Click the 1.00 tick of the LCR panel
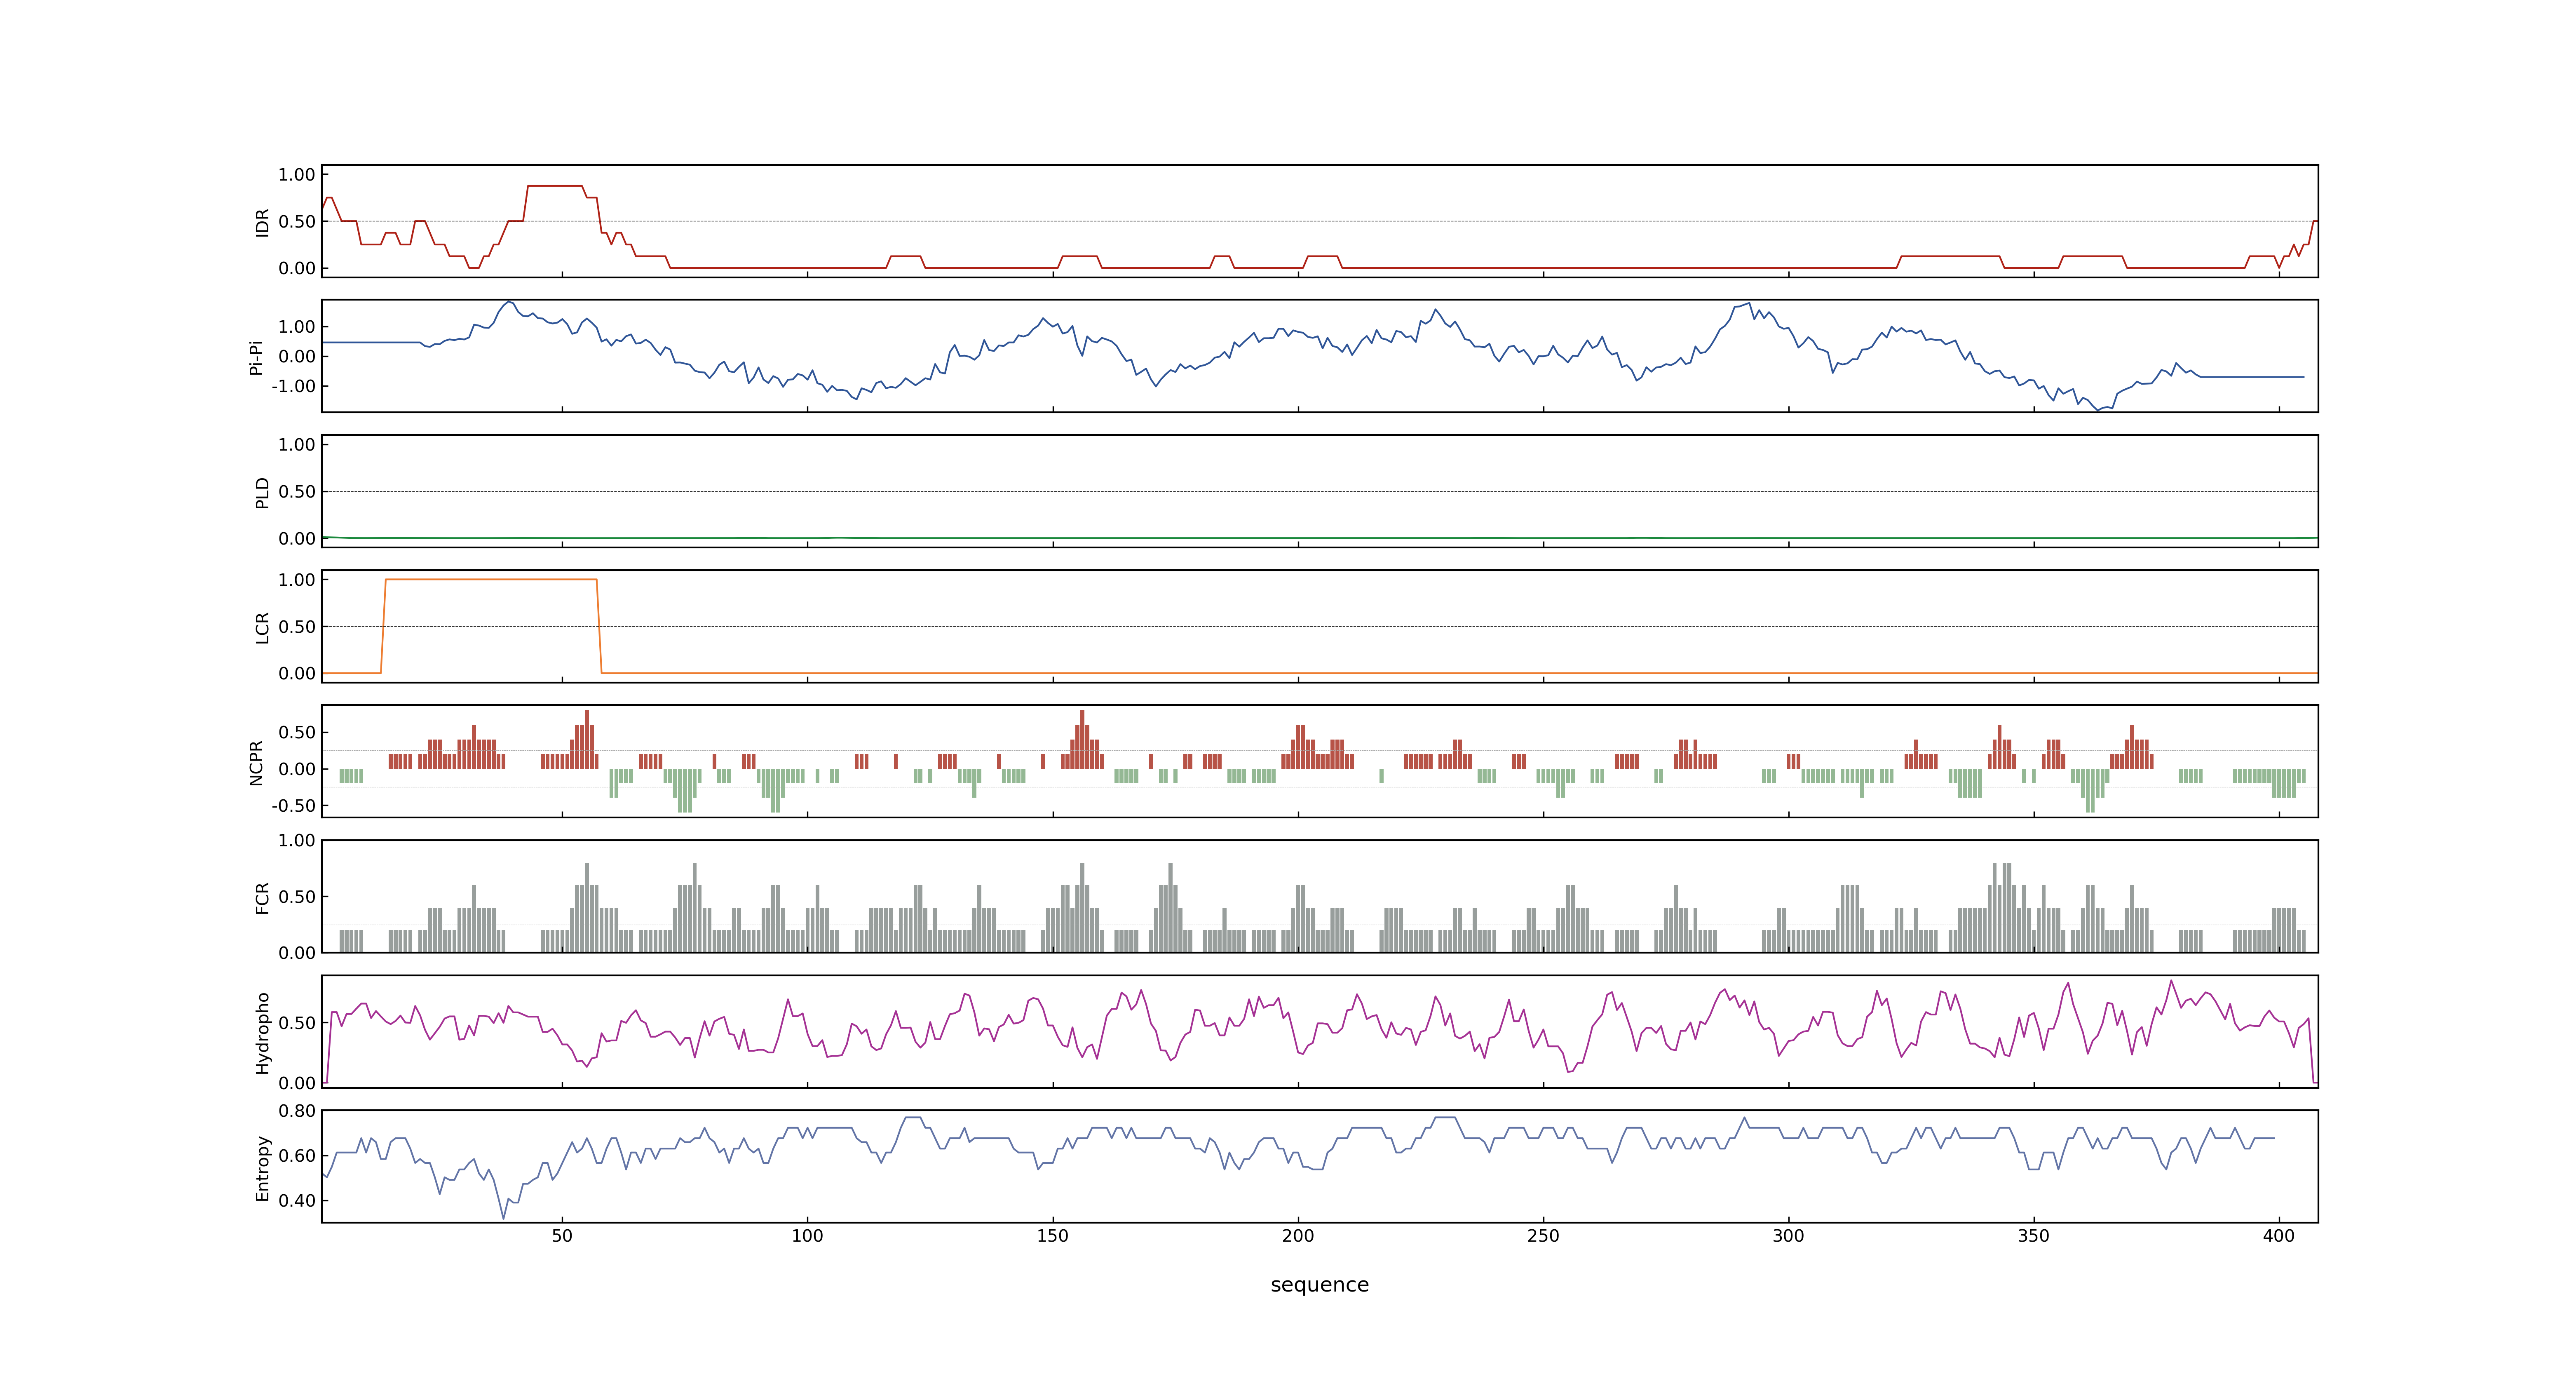This screenshot has width=2576, height=1374. pyautogui.click(x=297, y=580)
